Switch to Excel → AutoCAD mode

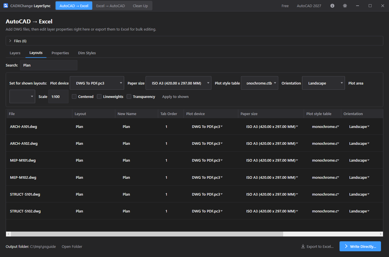point(110,6)
